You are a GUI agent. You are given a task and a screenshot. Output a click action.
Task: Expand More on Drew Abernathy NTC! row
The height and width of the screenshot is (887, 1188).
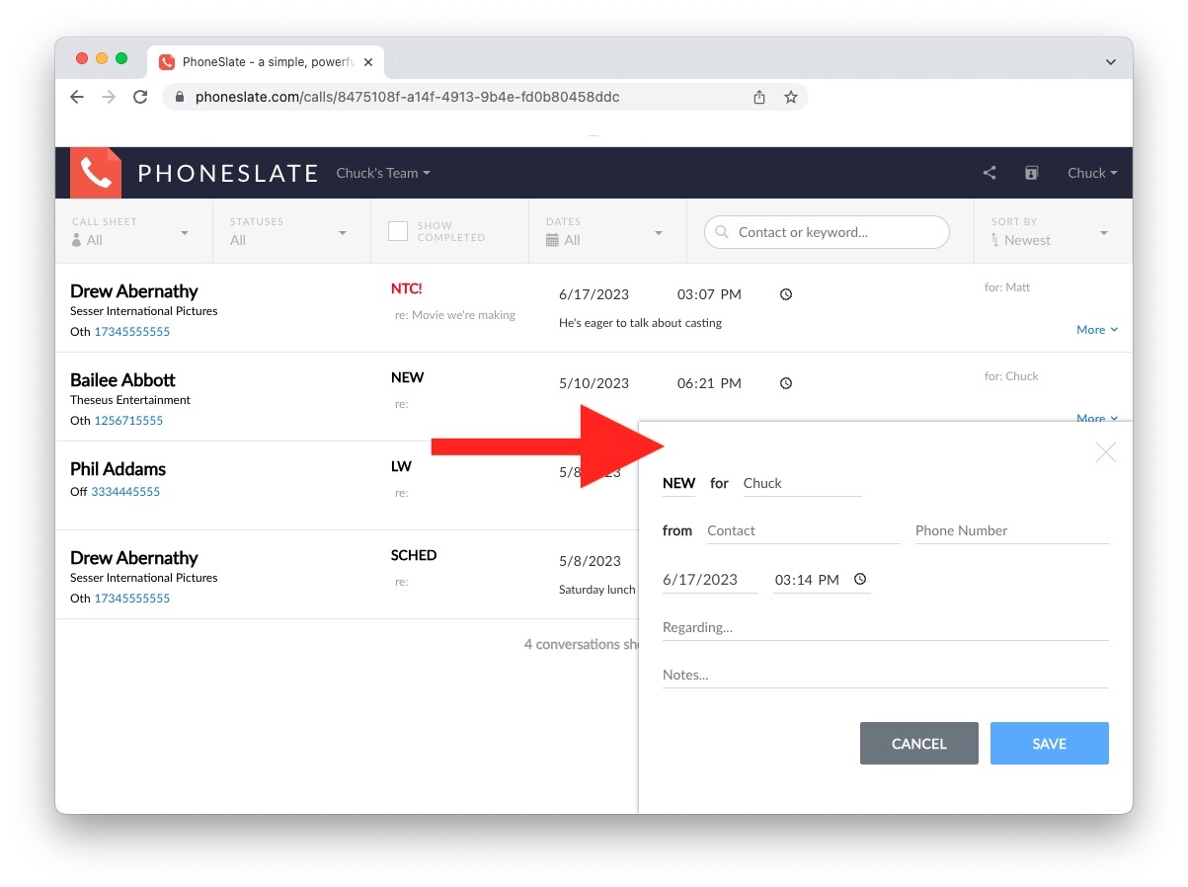(x=1097, y=330)
